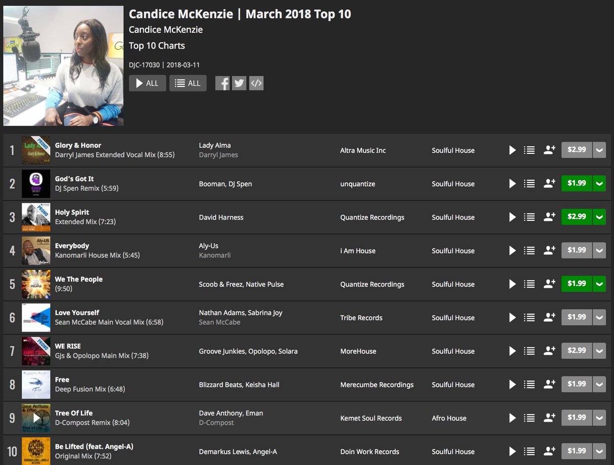Click queue ALL button
Viewport: 614px width, 465px height.
(x=188, y=83)
